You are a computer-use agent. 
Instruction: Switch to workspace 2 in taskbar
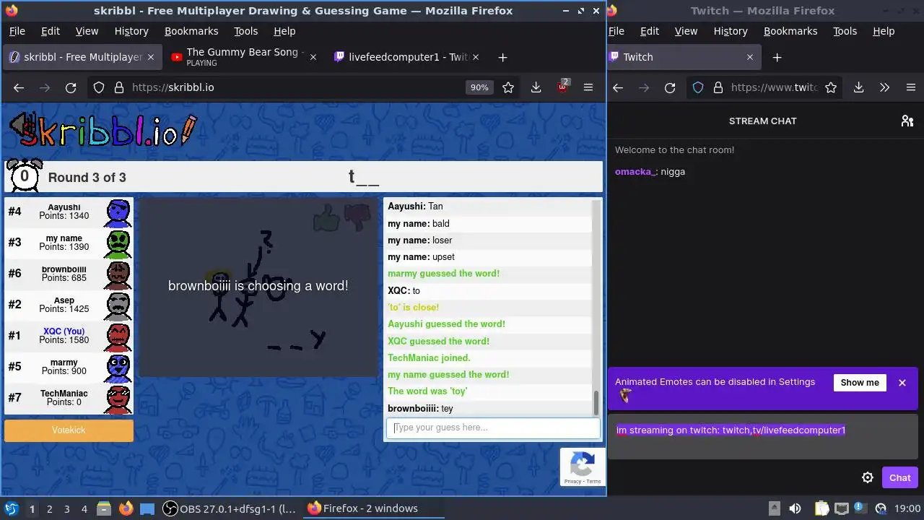pyautogui.click(x=49, y=508)
